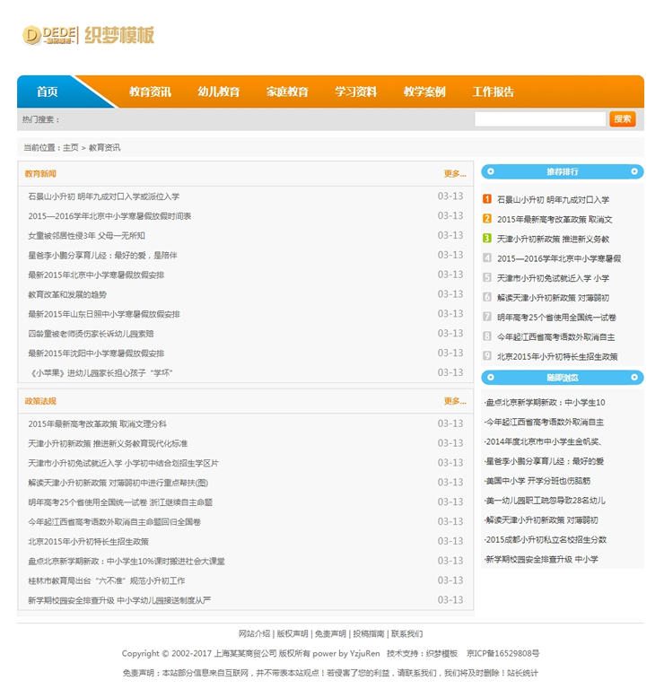Open 联系我们 link in the footer
Image resolution: width=664 pixels, height=689 pixels.
(x=406, y=633)
